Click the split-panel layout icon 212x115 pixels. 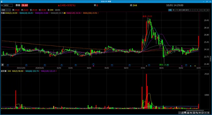tap(194, 113)
